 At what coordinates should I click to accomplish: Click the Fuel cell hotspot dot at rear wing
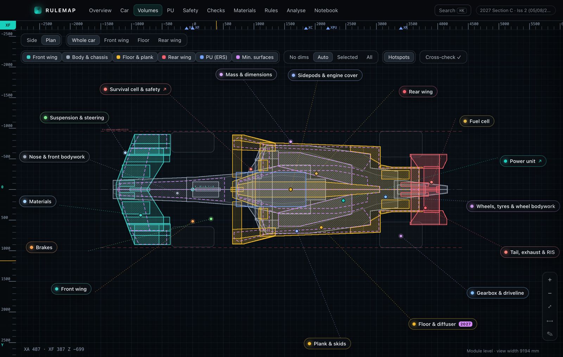431,182
